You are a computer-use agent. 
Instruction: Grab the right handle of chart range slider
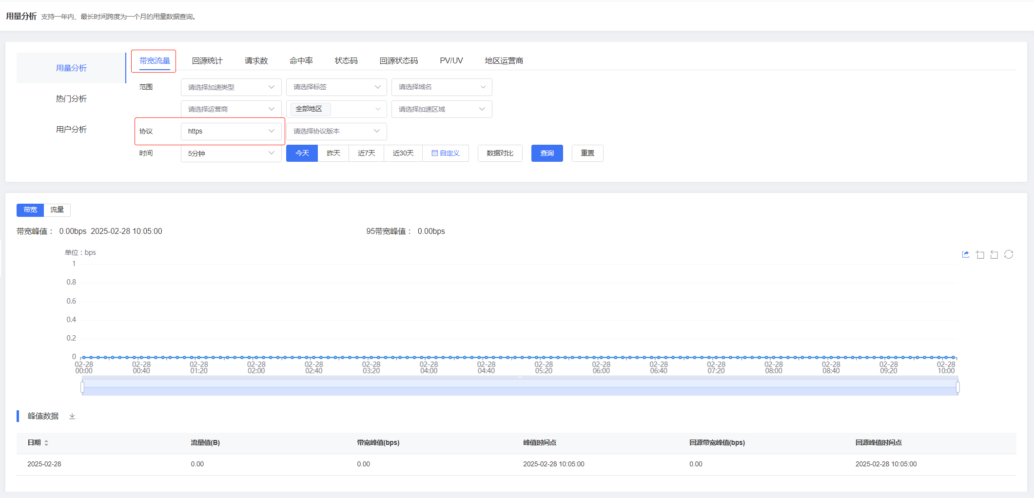pyautogui.click(x=958, y=387)
